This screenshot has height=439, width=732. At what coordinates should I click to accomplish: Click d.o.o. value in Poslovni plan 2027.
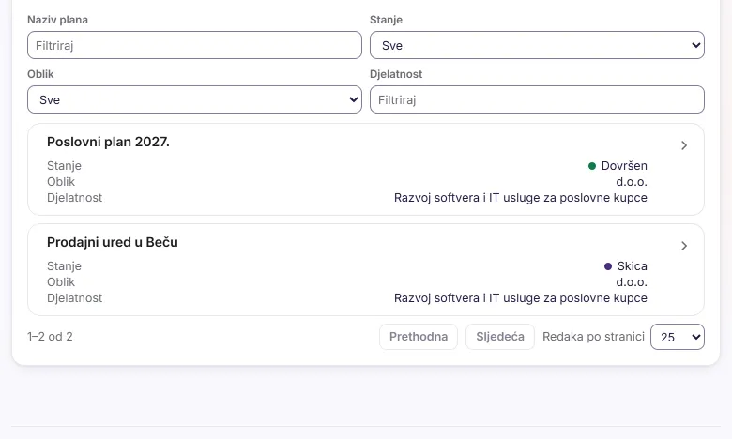(x=632, y=181)
